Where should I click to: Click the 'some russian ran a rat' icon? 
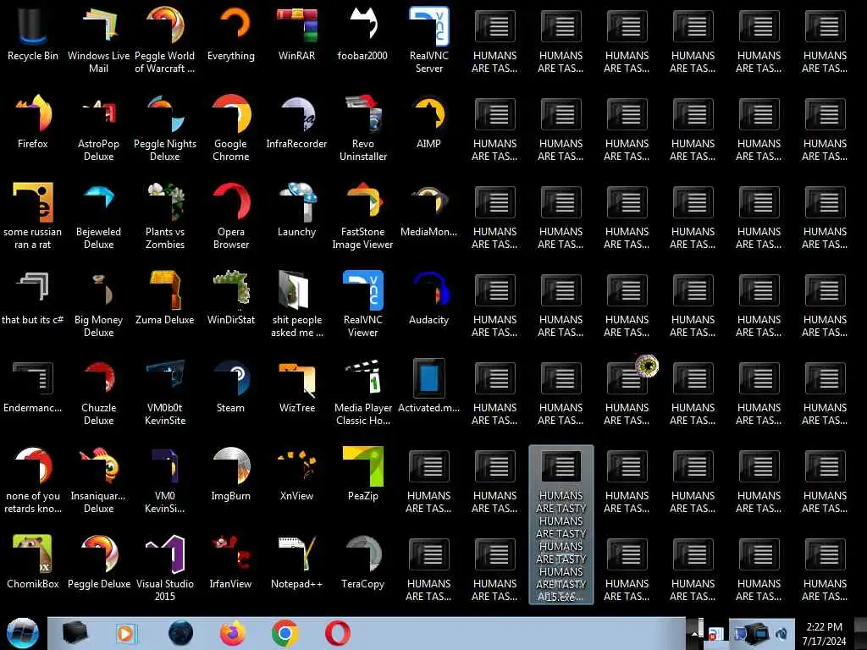tap(33, 216)
